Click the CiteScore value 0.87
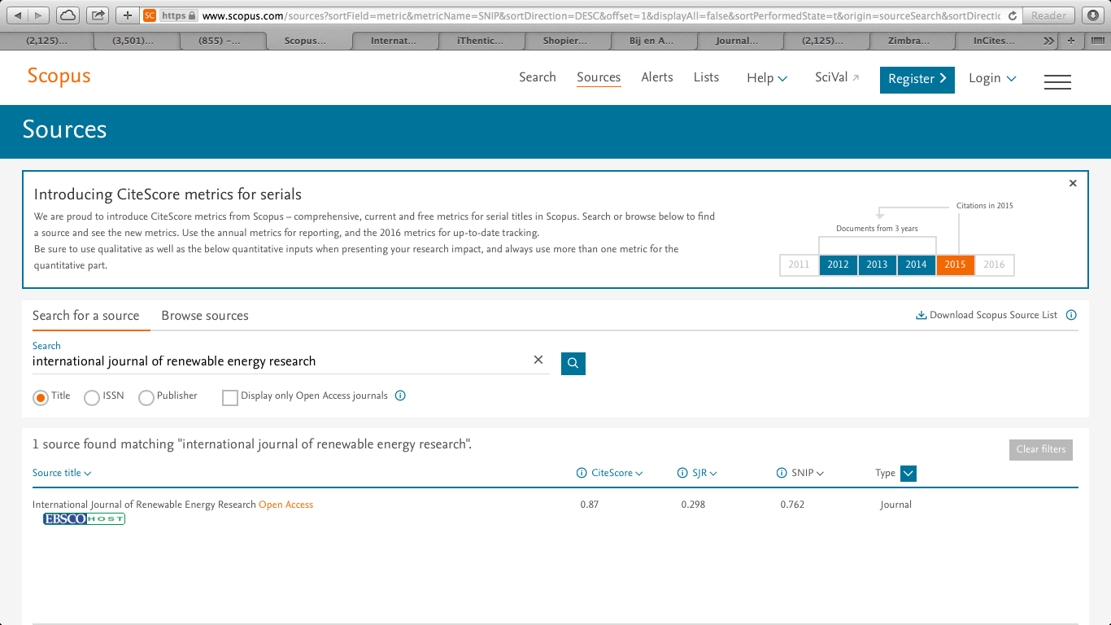This screenshot has width=1111, height=625. tap(590, 505)
